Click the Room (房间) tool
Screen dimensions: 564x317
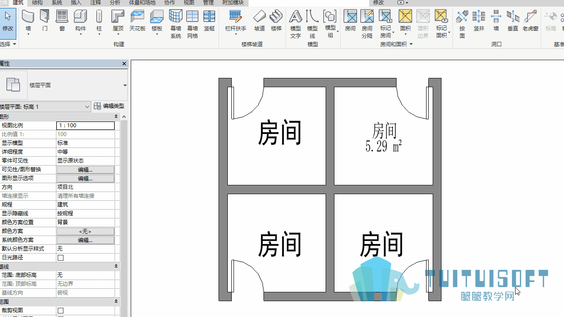click(350, 21)
